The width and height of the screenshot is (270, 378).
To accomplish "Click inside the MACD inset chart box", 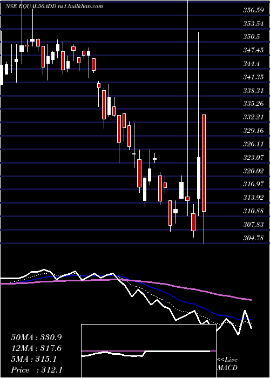I will coord(148,351).
